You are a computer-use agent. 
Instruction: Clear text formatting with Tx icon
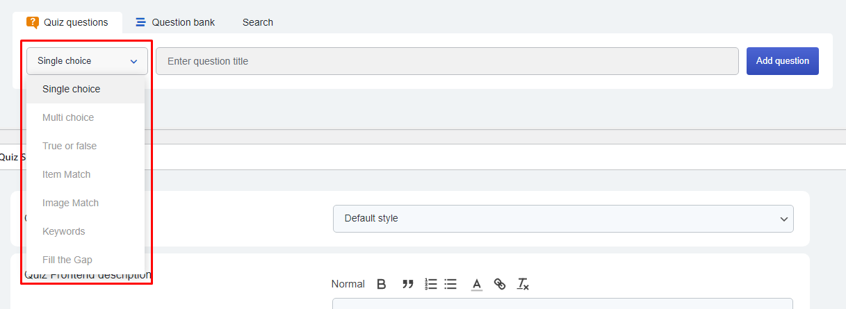click(523, 283)
